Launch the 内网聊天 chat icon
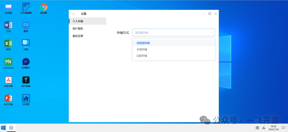The image size is (288, 132). [26, 62]
